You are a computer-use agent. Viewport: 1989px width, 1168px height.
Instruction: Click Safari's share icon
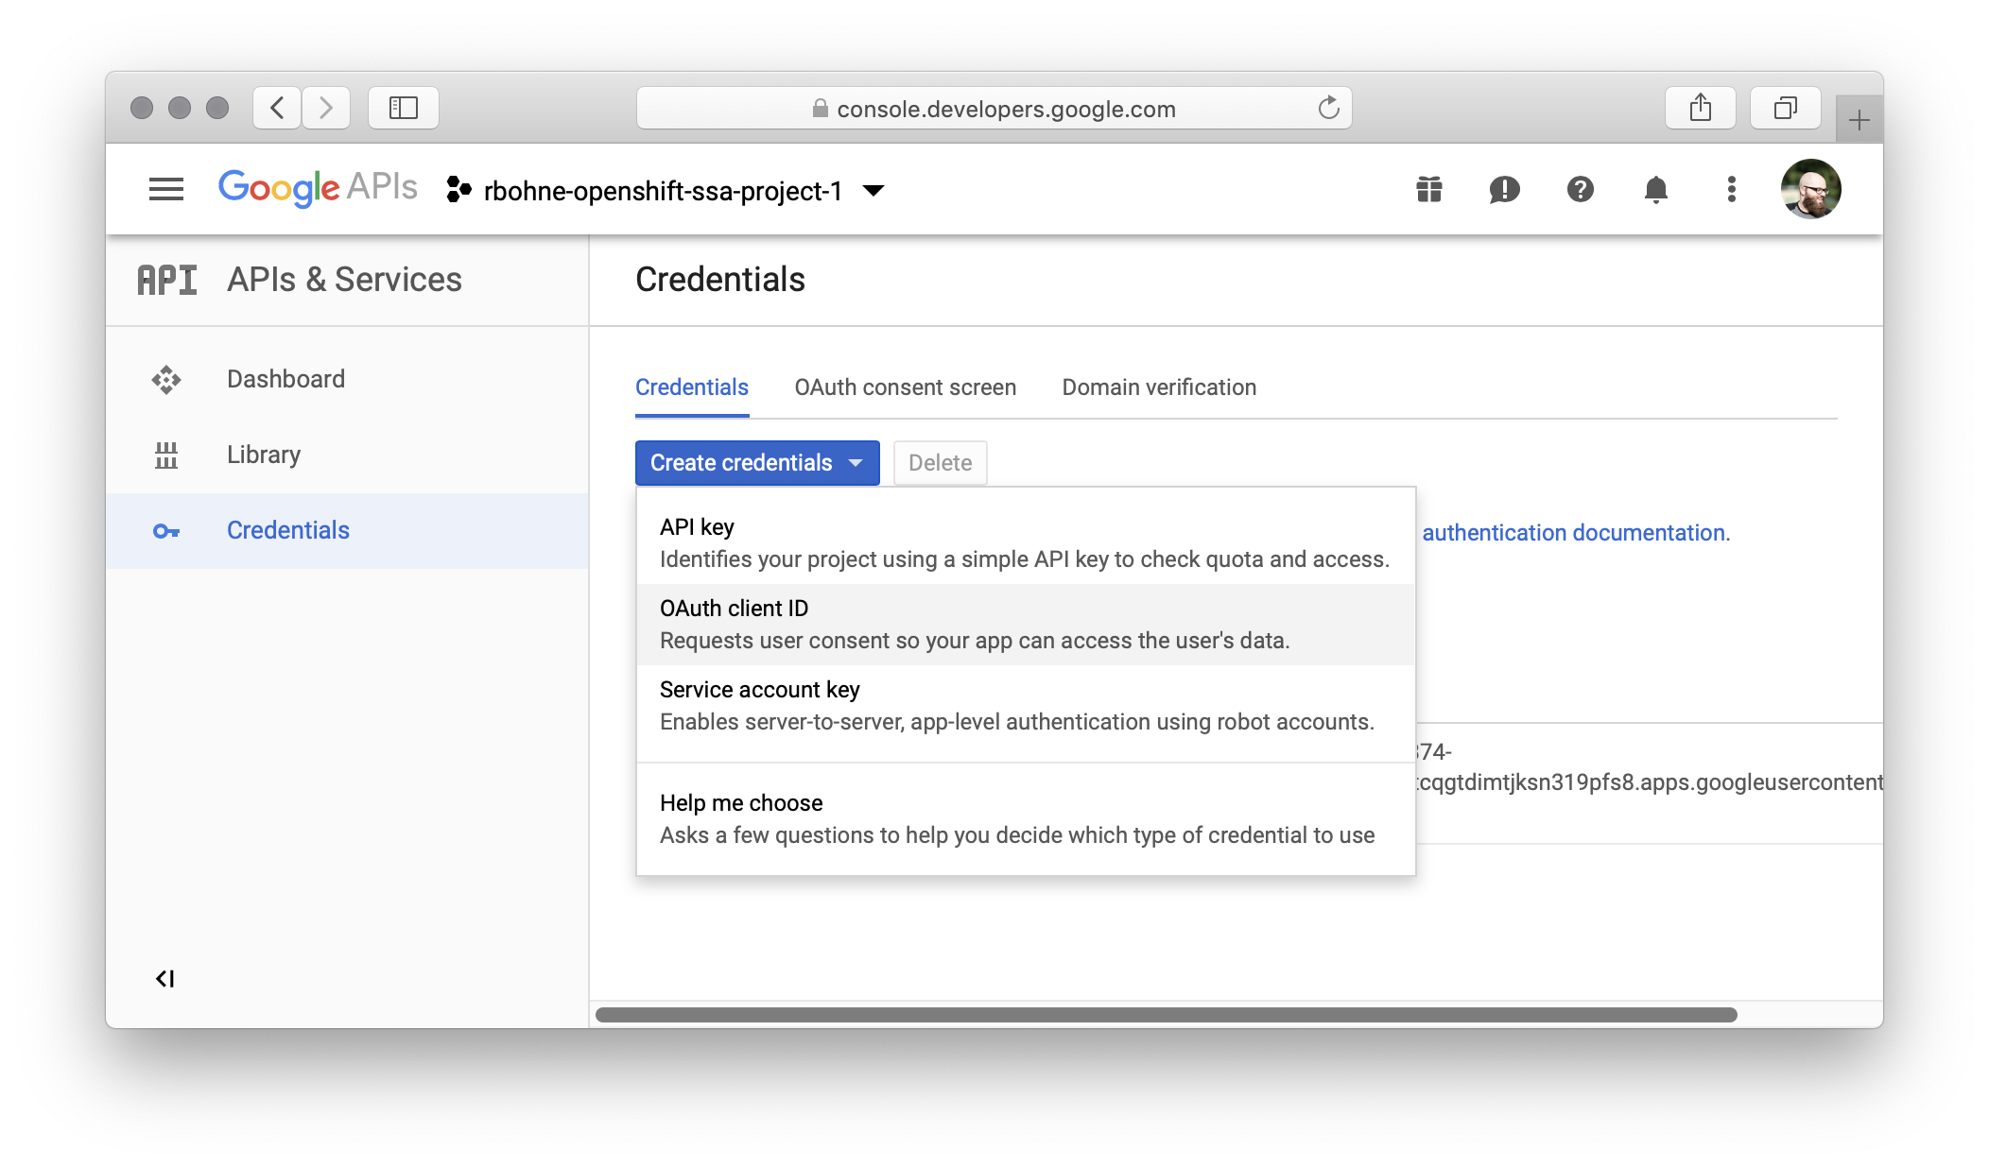coord(1700,108)
